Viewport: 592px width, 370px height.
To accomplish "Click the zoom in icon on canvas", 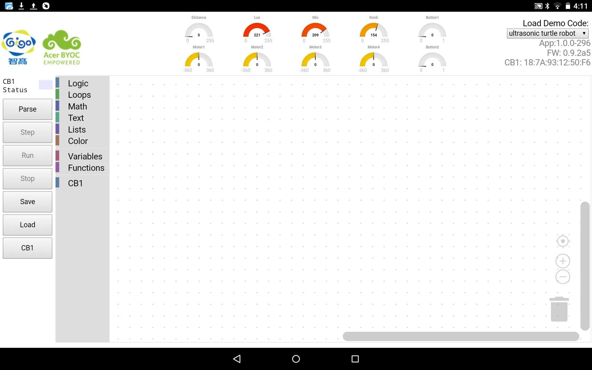I will [563, 261].
